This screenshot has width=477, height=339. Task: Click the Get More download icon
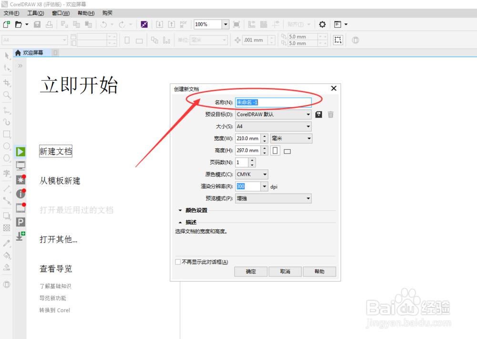pyautogui.click(x=21, y=236)
